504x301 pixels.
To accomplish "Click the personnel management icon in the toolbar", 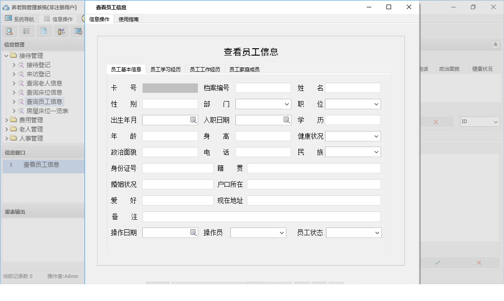I will tap(61, 31).
